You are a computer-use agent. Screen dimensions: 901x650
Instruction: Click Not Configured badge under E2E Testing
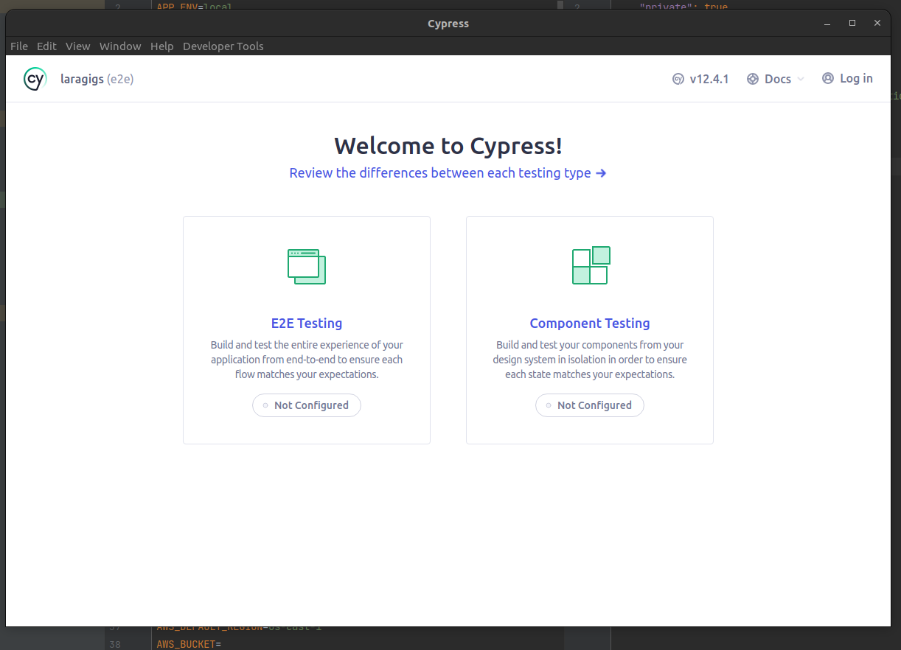pyautogui.click(x=307, y=405)
